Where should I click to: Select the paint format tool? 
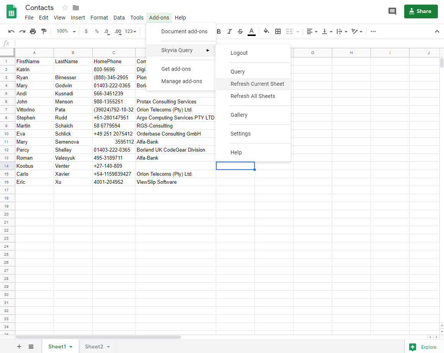coord(44,31)
